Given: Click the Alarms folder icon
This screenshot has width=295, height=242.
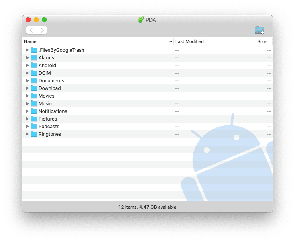Looking at the screenshot, I should pyautogui.click(x=34, y=57).
